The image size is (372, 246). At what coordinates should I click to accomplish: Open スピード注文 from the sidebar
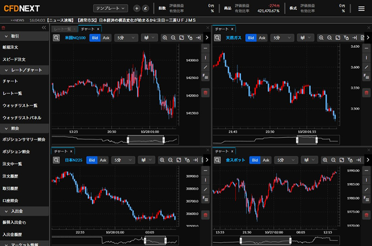pyautogui.click(x=14, y=59)
